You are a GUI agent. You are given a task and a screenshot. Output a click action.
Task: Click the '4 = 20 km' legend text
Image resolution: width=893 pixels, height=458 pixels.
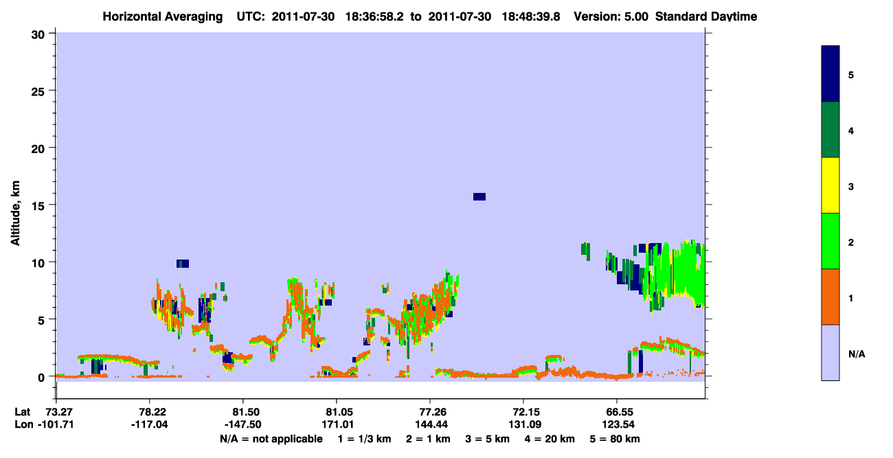550,439
